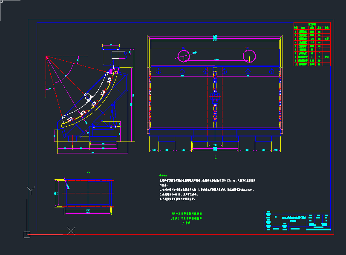Click the UCS origin square icon
The image size is (346, 255).
pos(27,234)
